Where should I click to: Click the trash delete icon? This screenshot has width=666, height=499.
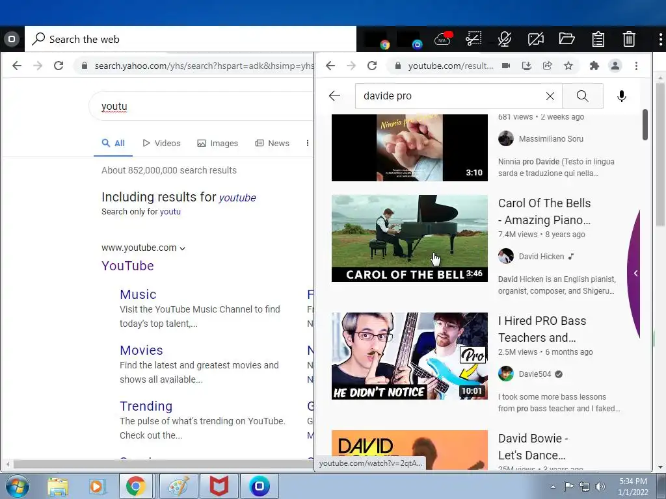click(x=629, y=39)
